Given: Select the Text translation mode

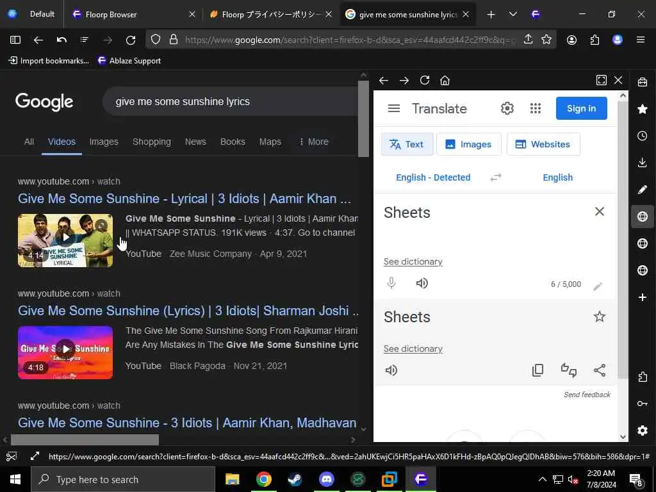Looking at the screenshot, I should point(407,144).
